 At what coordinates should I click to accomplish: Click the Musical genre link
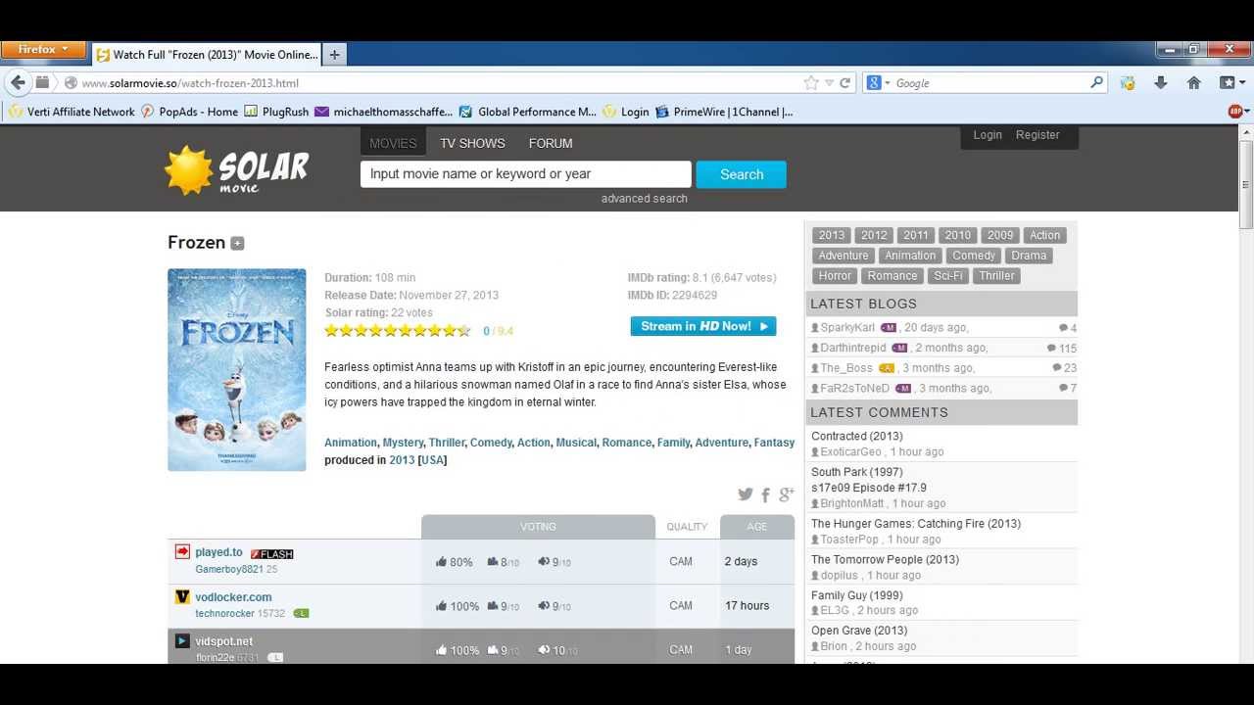(x=576, y=443)
